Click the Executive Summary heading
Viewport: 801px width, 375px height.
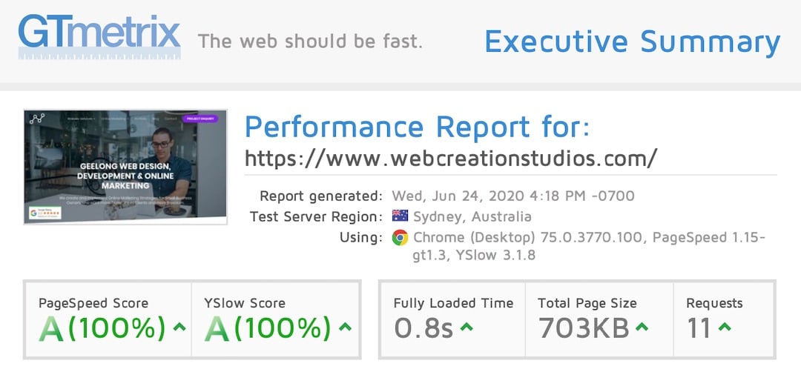(x=633, y=42)
